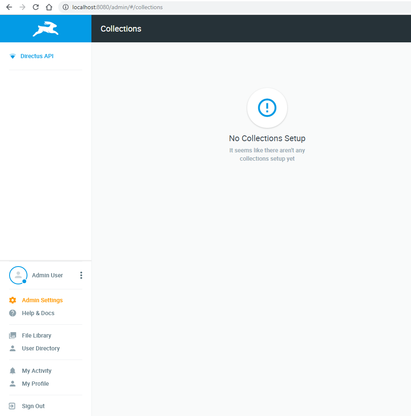Click the blue exclamation alert icon
This screenshot has width=411, height=416.
coord(267,108)
